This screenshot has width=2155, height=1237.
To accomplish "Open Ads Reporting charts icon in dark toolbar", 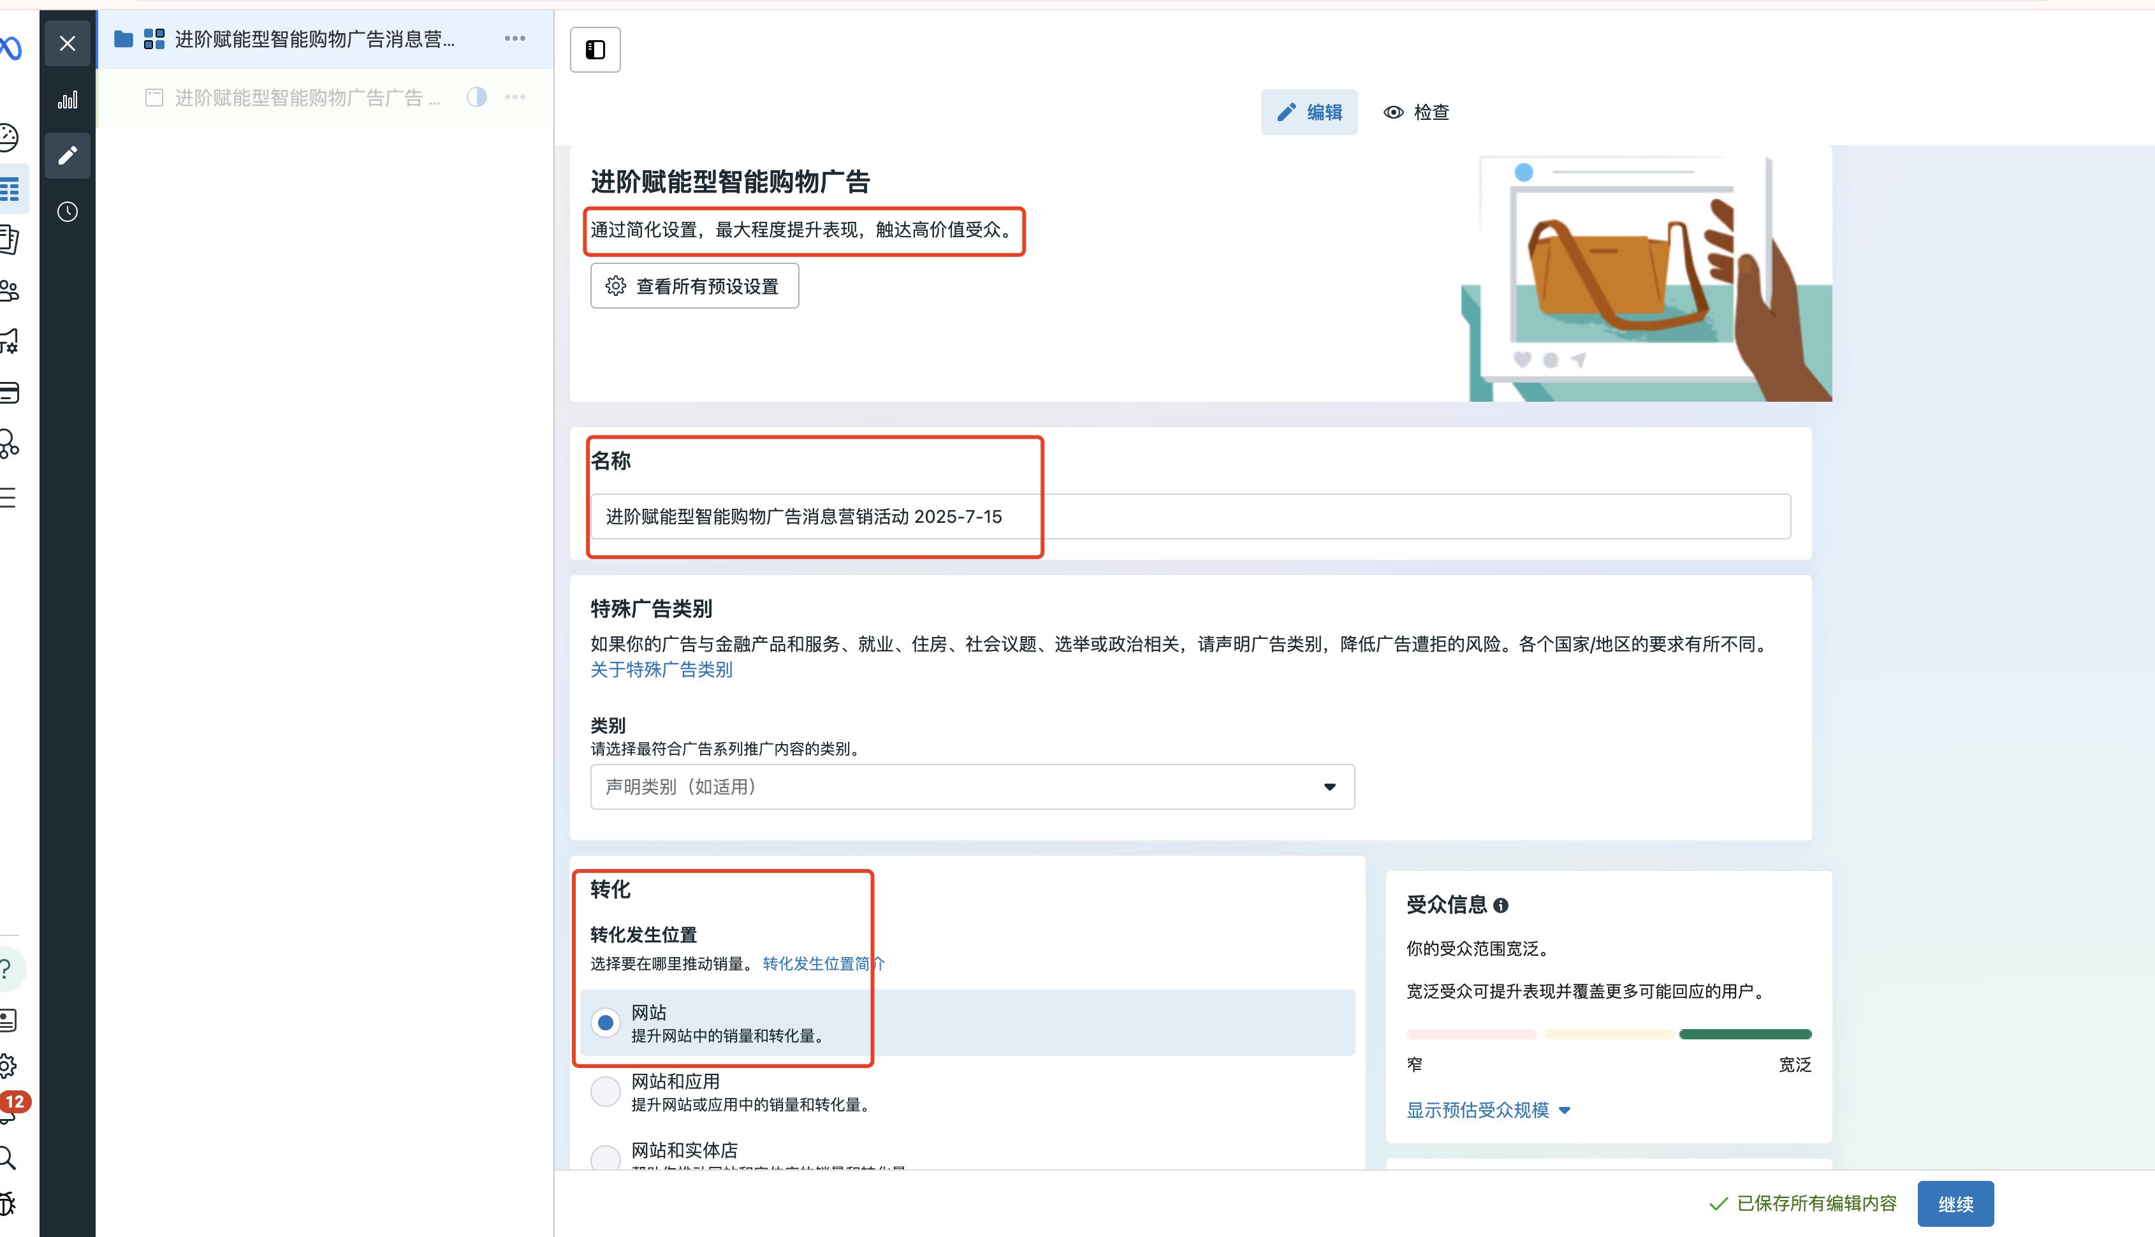I will [x=68, y=99].
